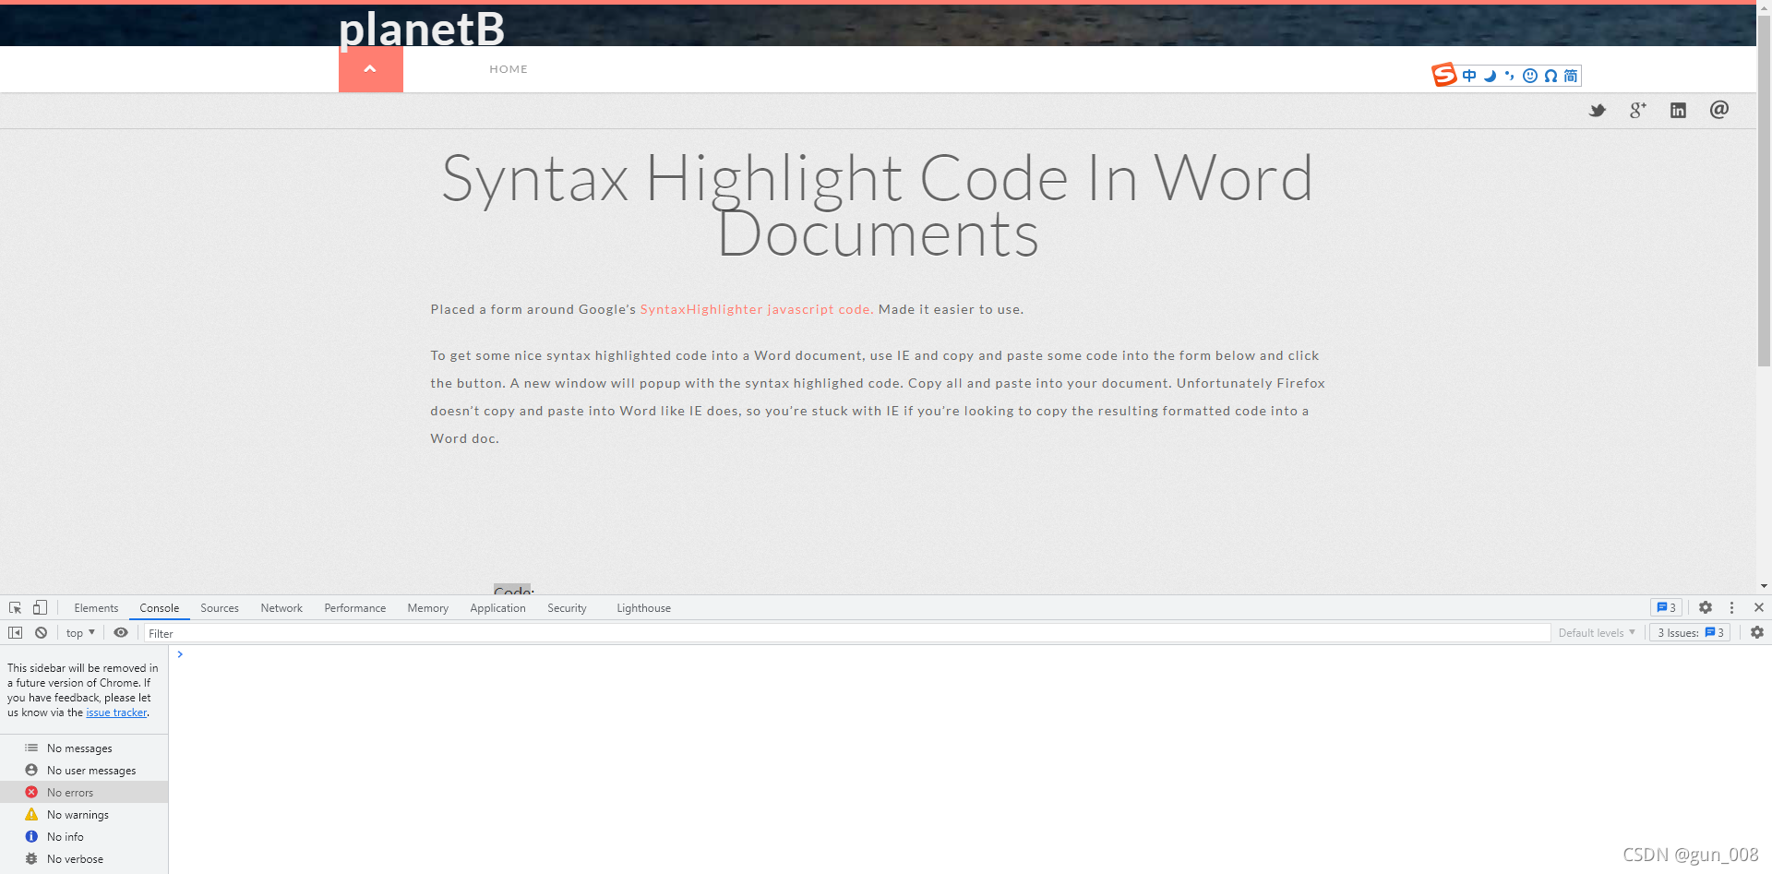1772x874 pixels.
Task: Open the 'top' frame context dropdown
Action: [79, 632]
